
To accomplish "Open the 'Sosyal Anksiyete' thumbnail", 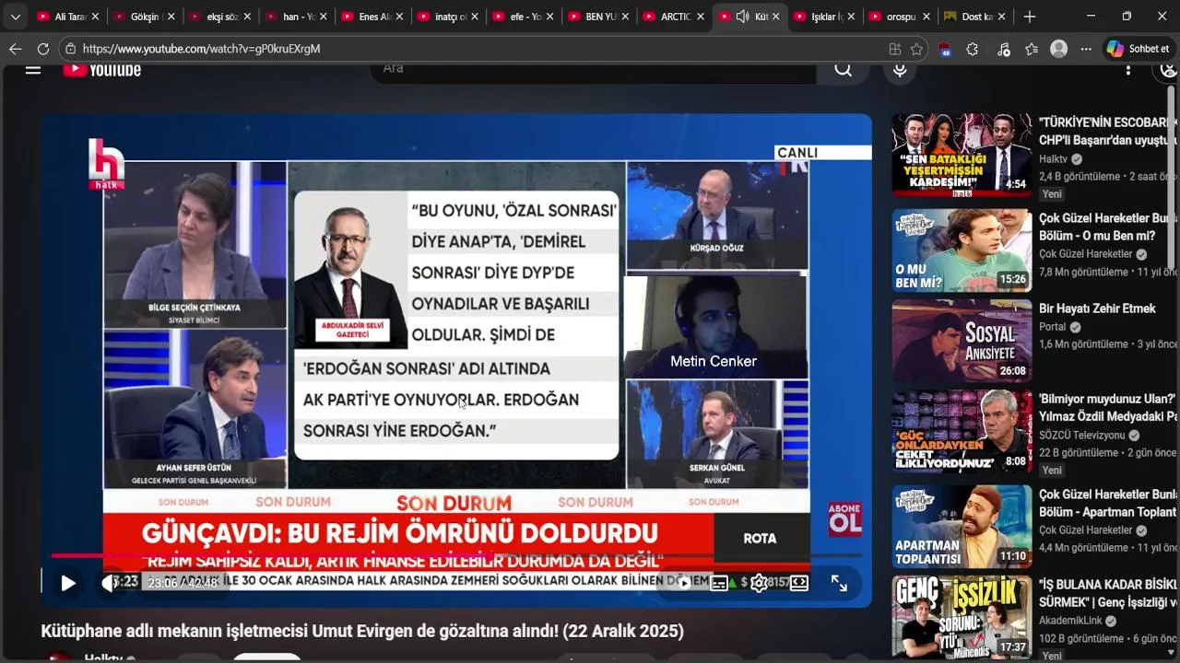I will point(962,341).
